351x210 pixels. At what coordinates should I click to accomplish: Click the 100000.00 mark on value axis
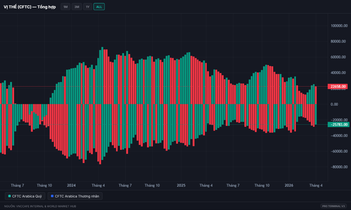tap(339, 26)
